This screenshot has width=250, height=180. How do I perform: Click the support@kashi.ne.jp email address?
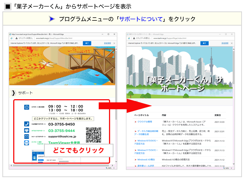click(x=62, y=136)
